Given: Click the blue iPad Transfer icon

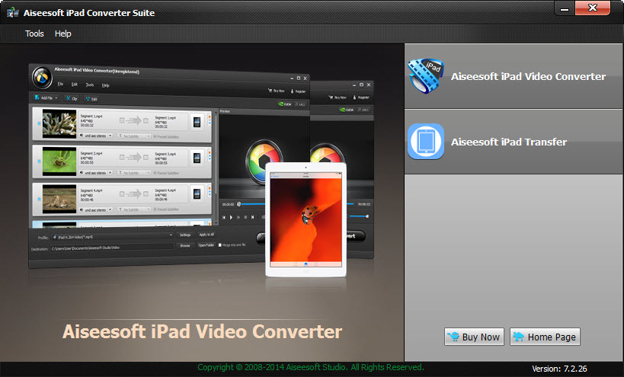Looking at the screenshot, I should click(x=426, y=141).
